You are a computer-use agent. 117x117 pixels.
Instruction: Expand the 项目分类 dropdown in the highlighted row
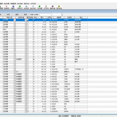[x=15, y=20]
